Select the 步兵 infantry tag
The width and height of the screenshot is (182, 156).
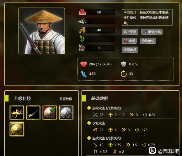pos(129,41)
